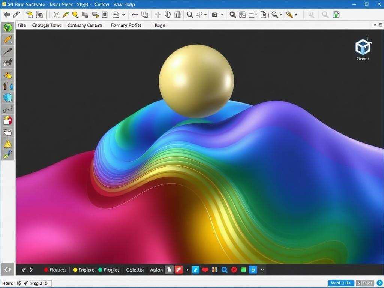Expand the panel options arrow at tab bar's right end
The height and width of the screenshot is (288, 384).
point(375,25)
